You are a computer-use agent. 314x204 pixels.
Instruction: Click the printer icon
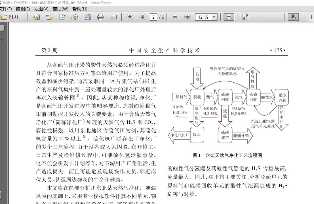click(100, 17)
